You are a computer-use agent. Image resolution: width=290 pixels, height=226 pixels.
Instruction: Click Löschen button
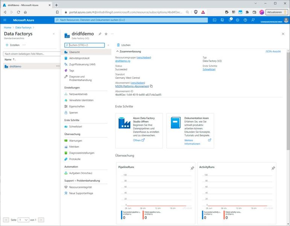[x=124, y=45]
